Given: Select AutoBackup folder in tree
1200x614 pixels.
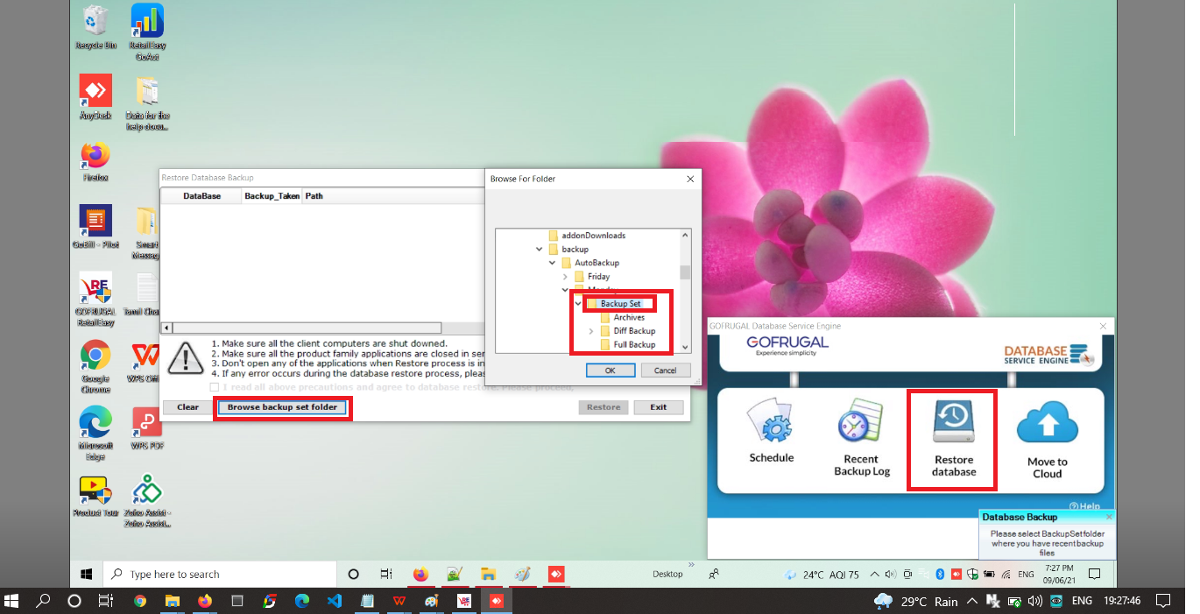Looking at the screenshot, I should (596, 263).
